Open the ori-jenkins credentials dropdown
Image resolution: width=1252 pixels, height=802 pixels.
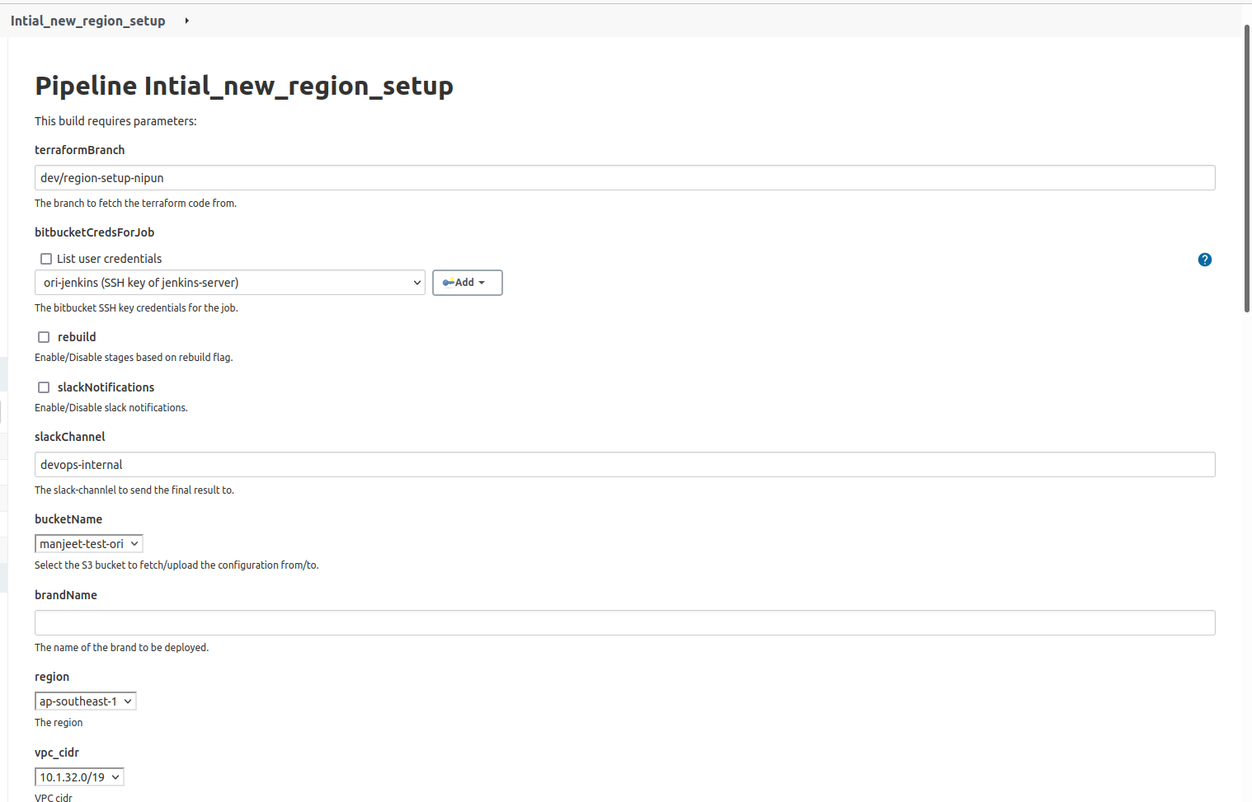point(229,283)
